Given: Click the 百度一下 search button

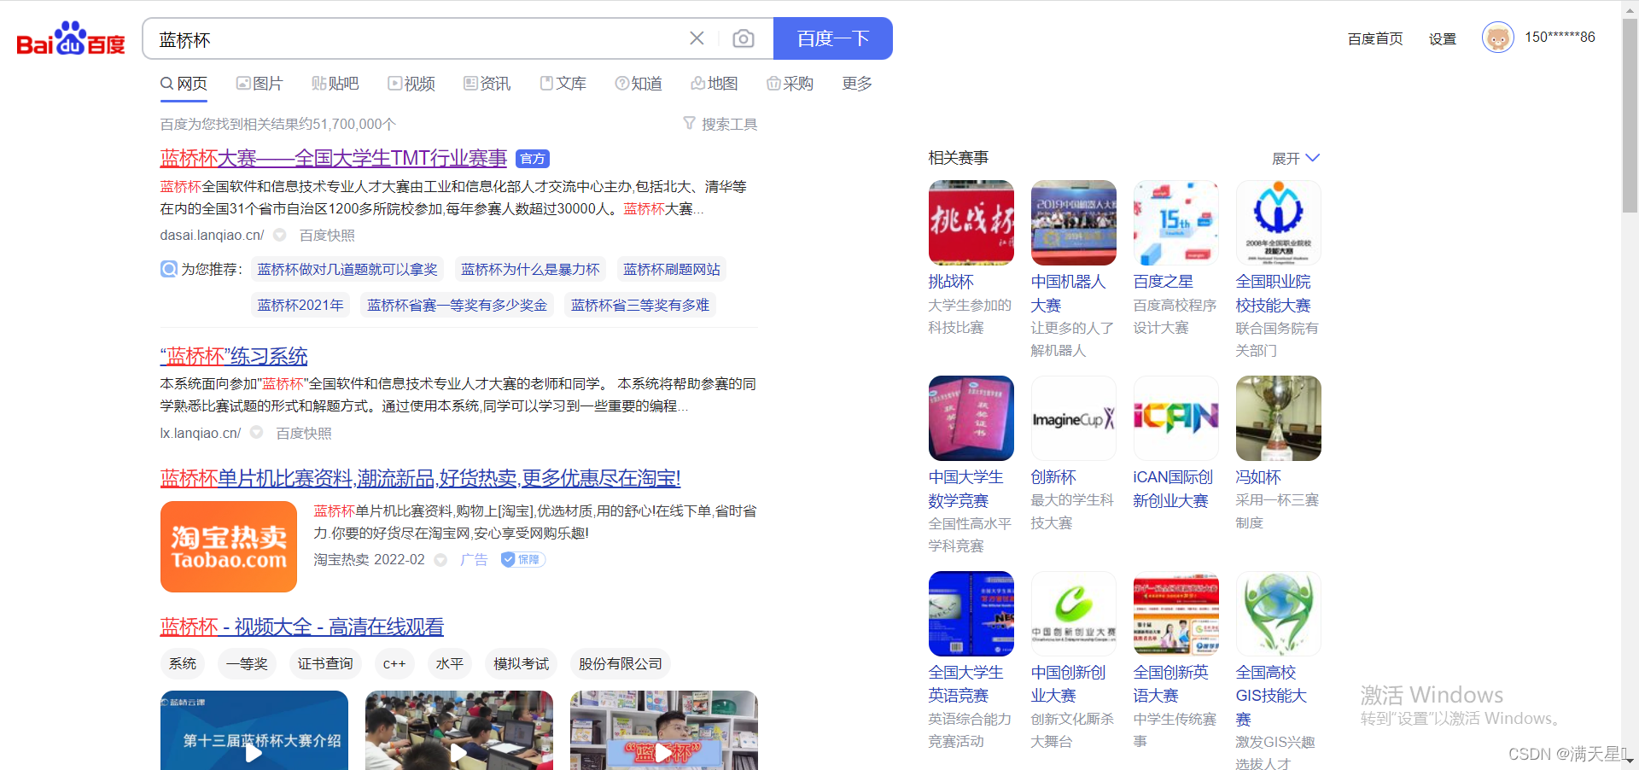Looking at the screenshot, I should [x=833, y=38].
